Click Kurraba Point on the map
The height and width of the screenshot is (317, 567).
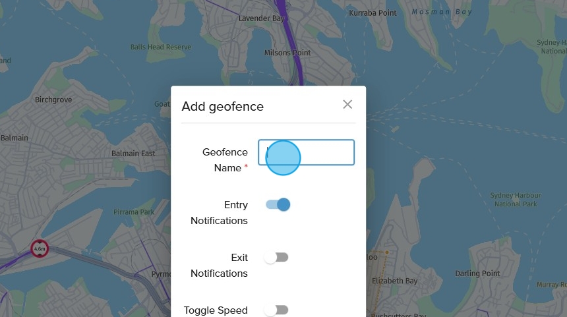pos(373,13)
